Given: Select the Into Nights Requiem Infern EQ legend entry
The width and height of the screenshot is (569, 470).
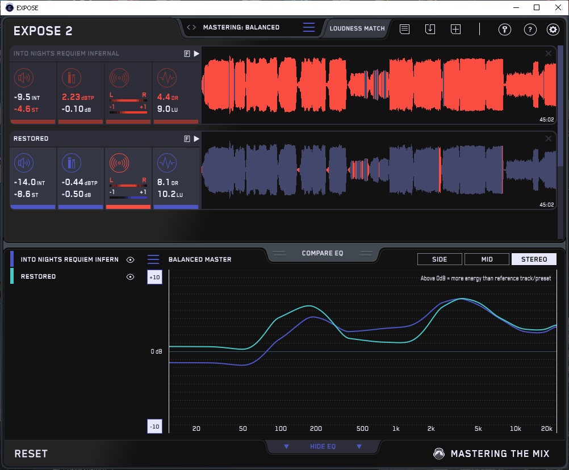Looking at the screenshot, I should point(70,259).
